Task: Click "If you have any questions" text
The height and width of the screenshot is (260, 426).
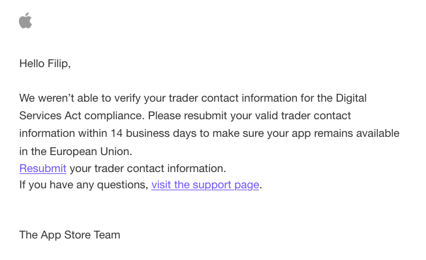Action: (83, 185)
